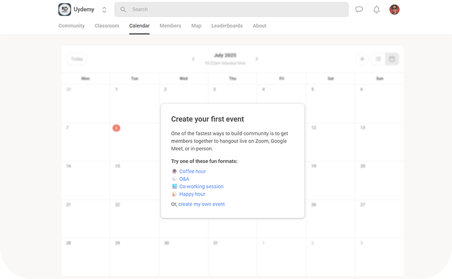This screenshot has width=452, height=279.
Task: Go to next month arrow
Action: click(x=256, y=59)
